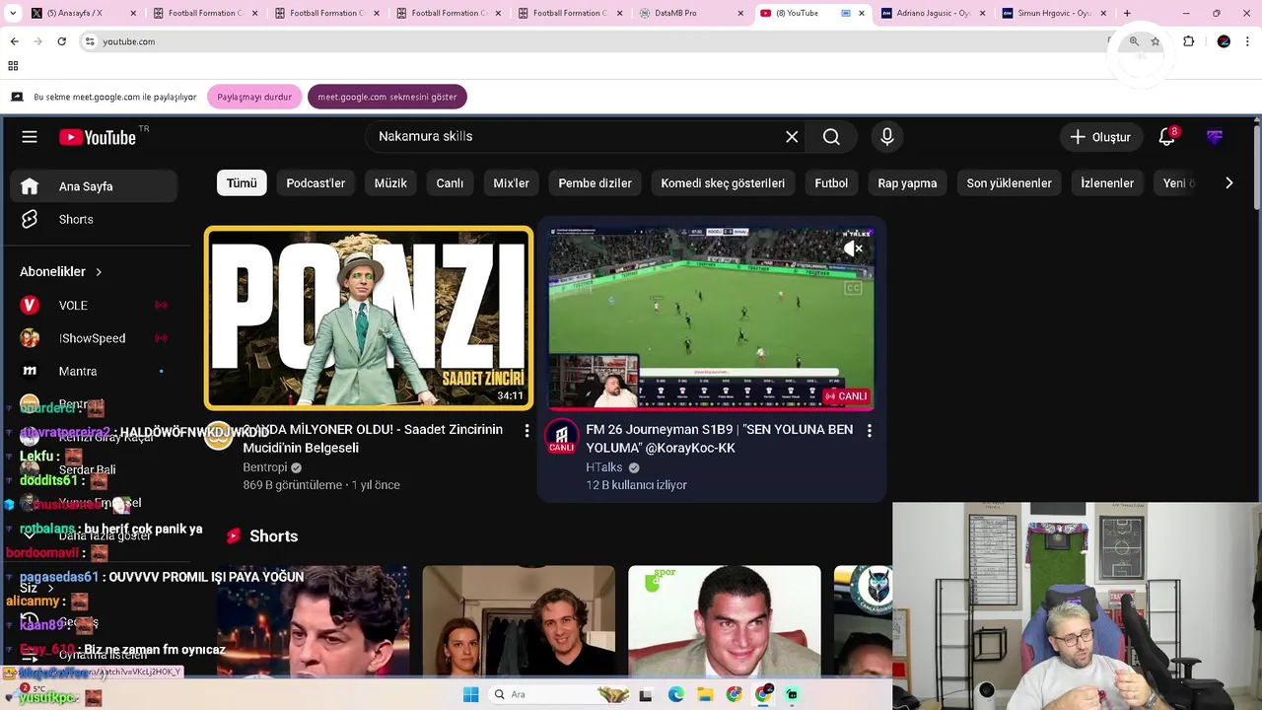Open the VOLE channel subscription
Image resolution: width=1262 pixels, height=710 pixels.
coord(95,306)
